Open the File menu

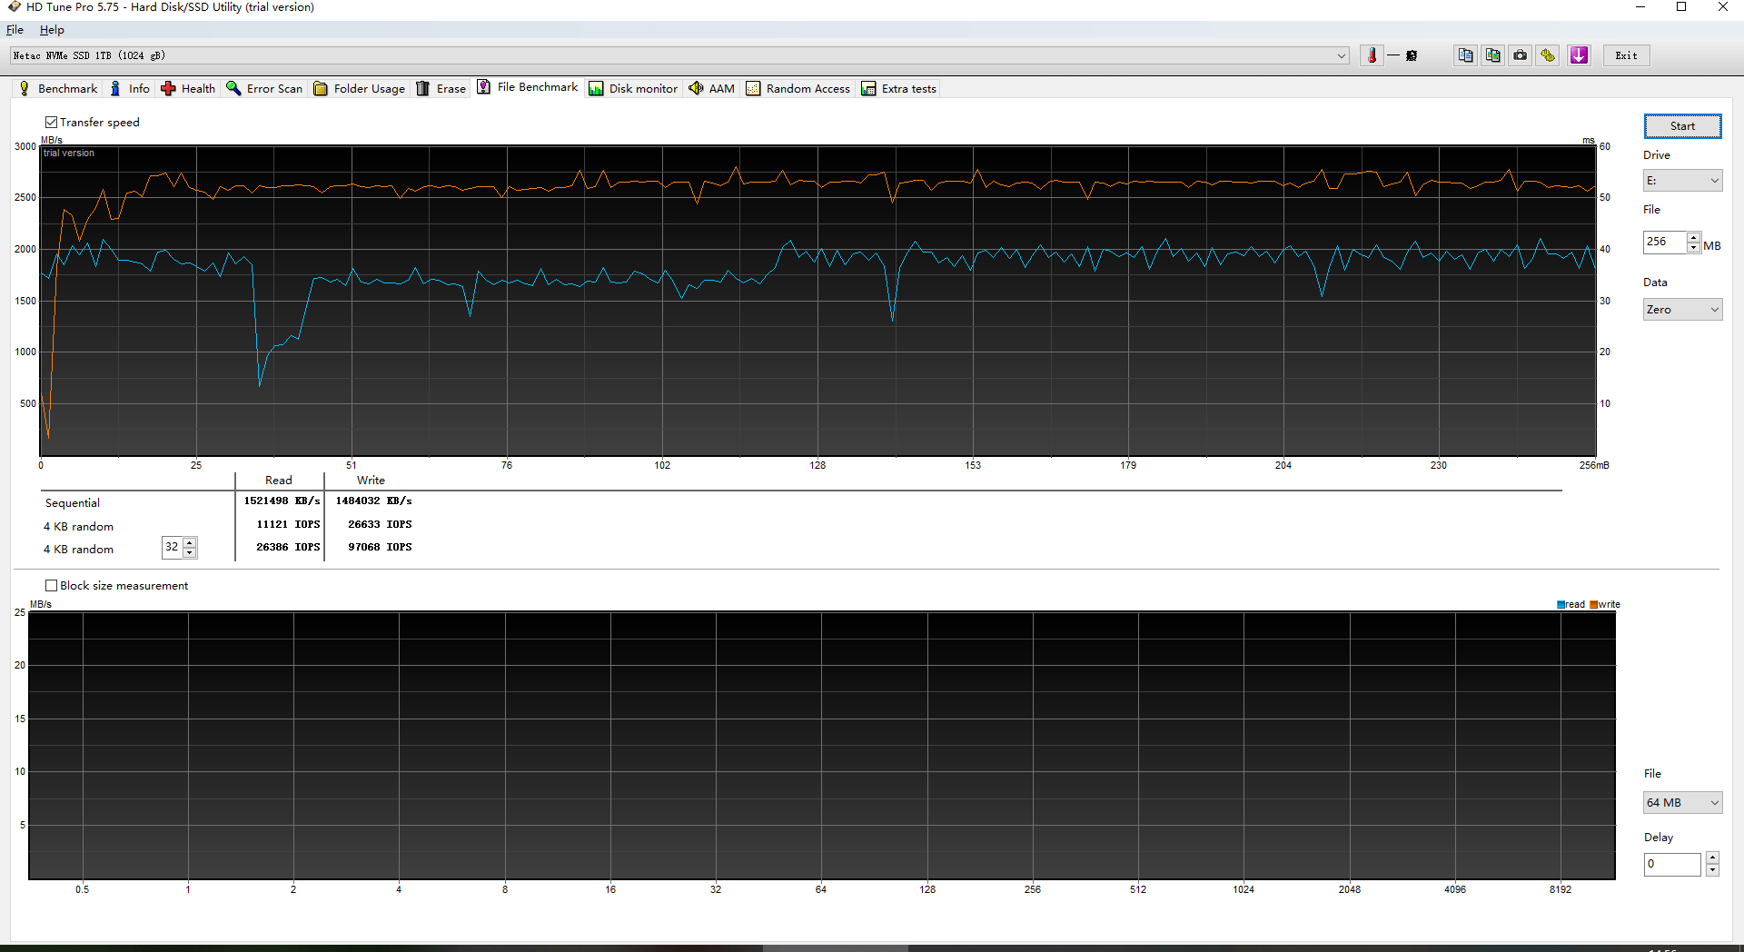[15, 30]
